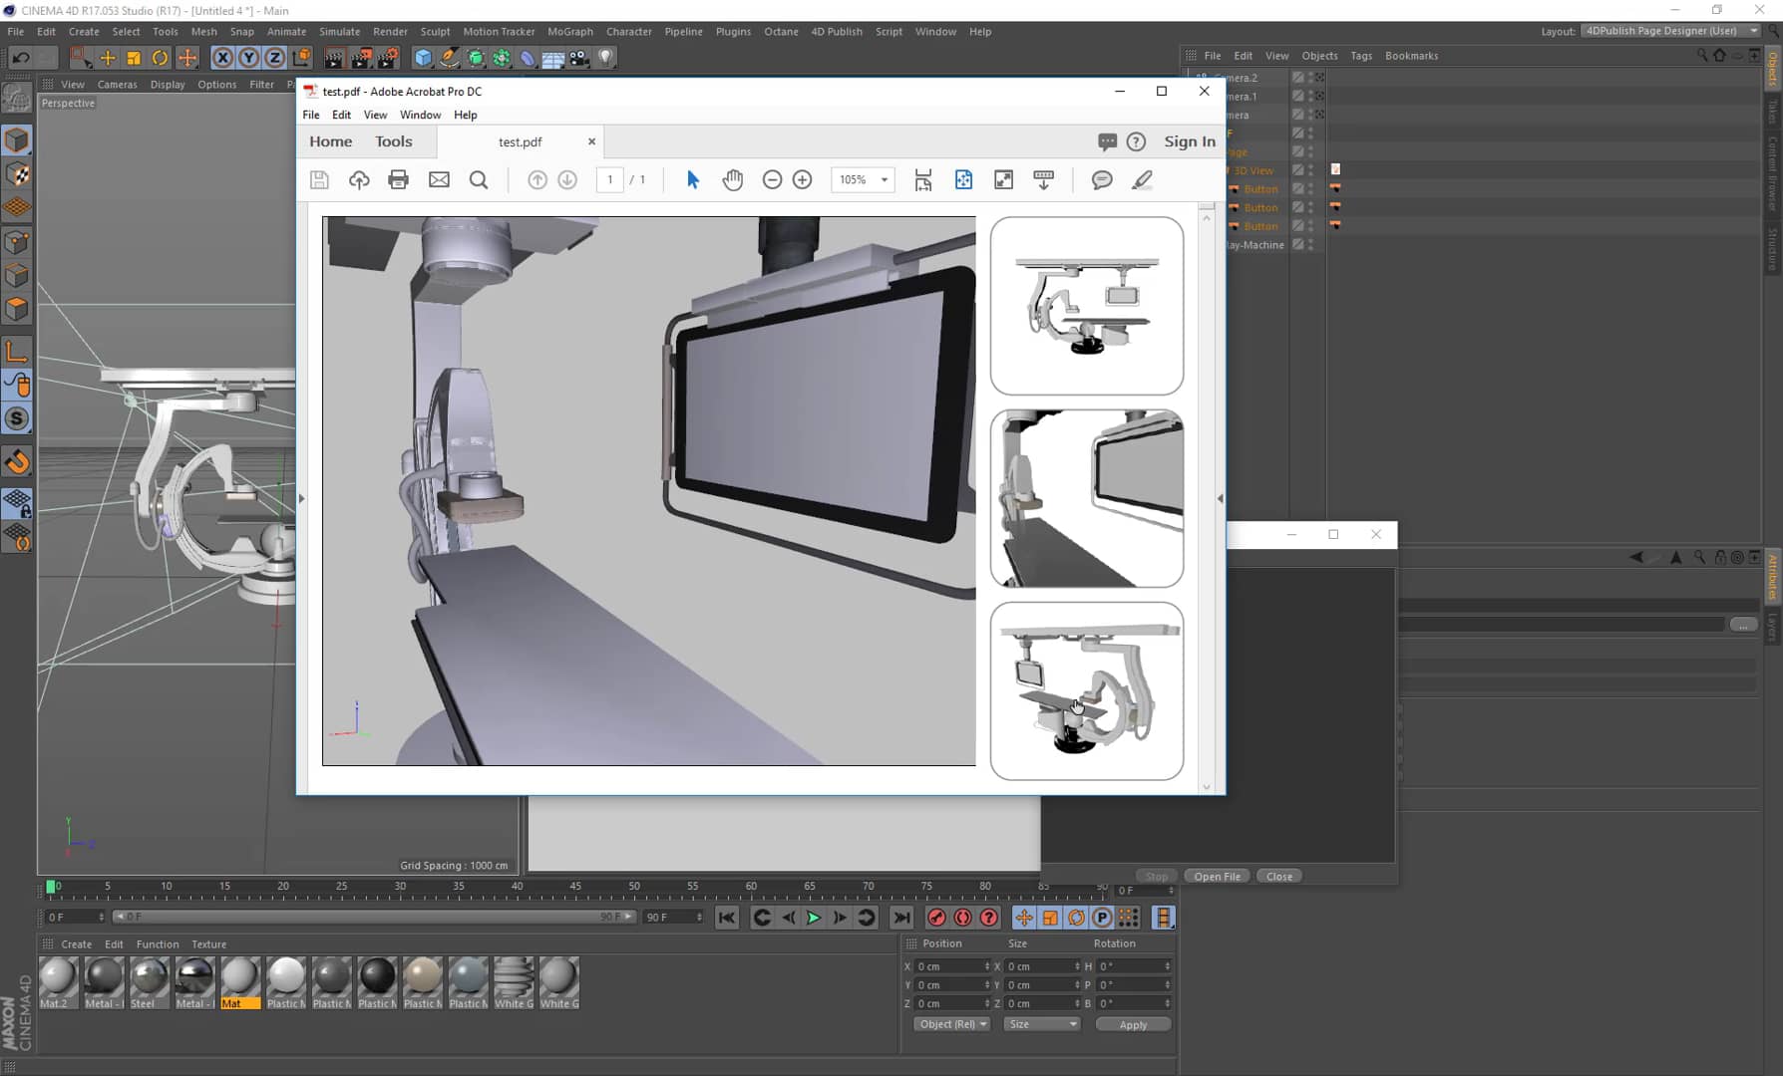The image size is (1783, 1076).
Task: Select the Hand tool in Acrobat
Action: click(733, 179)
